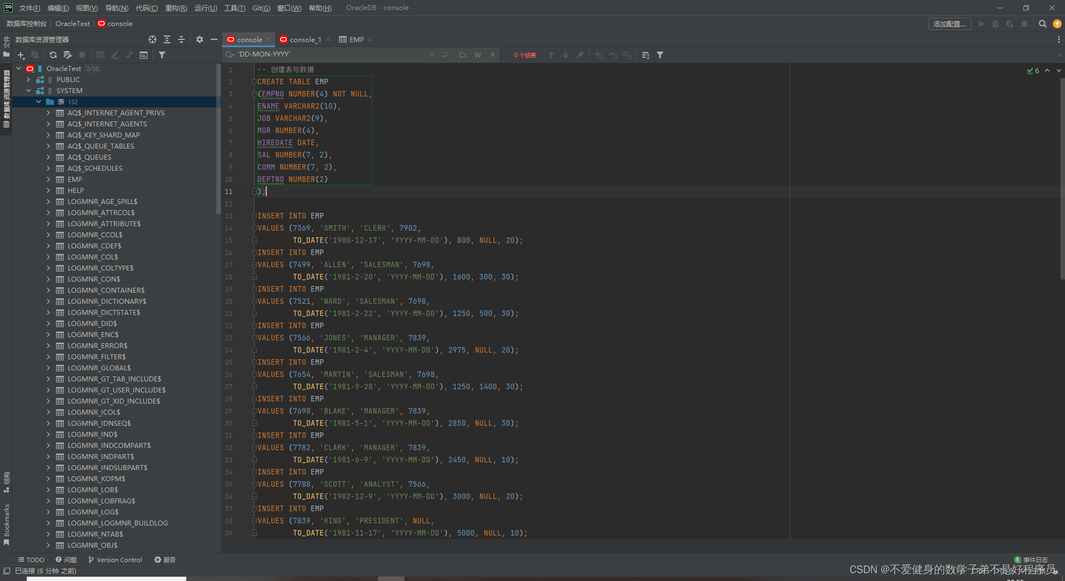1065x581 pixels.
Task: Click the new line in search field icon
Action: click(444, 55)
